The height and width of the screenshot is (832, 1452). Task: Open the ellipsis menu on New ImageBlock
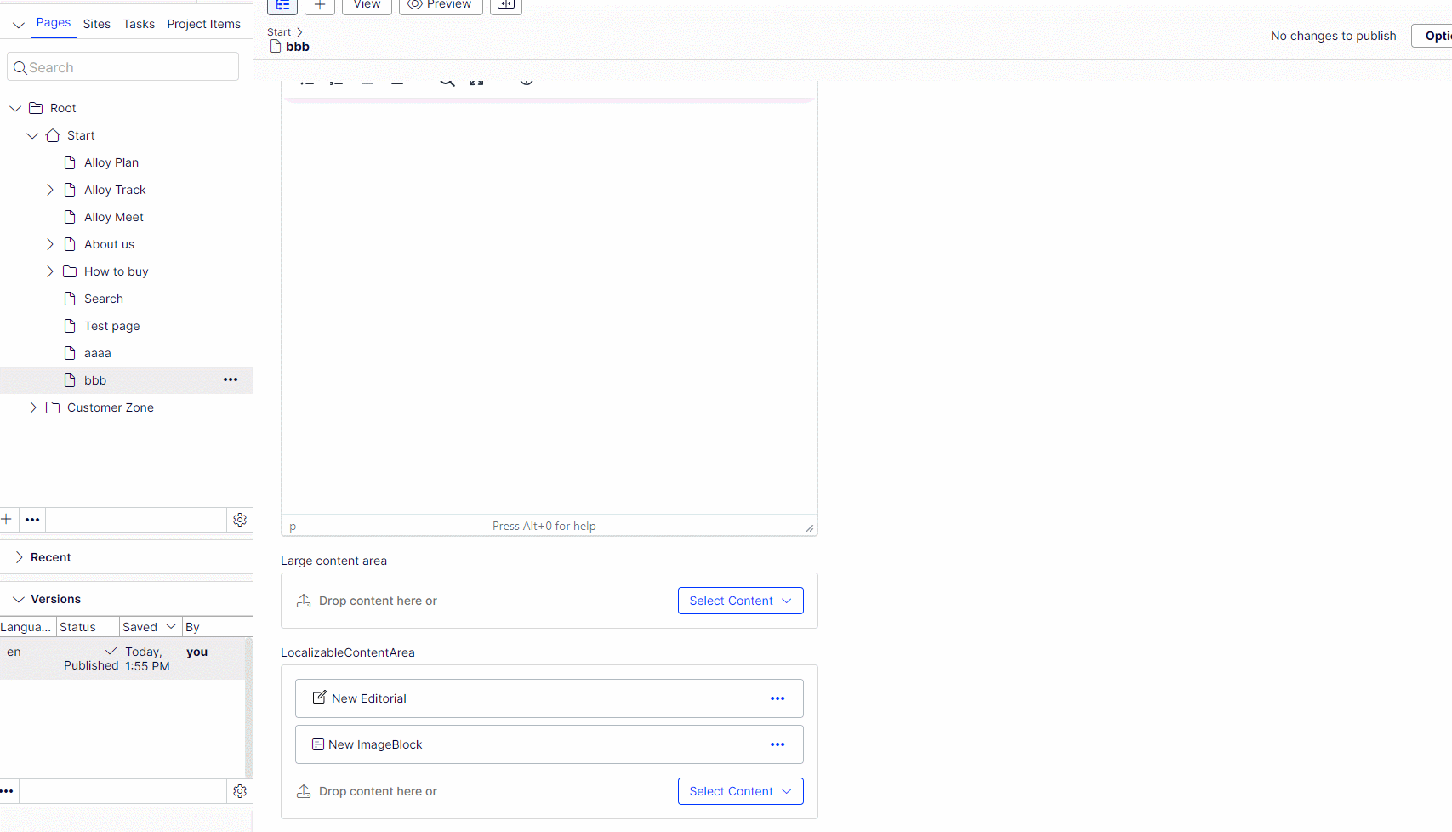coord(777,744)
